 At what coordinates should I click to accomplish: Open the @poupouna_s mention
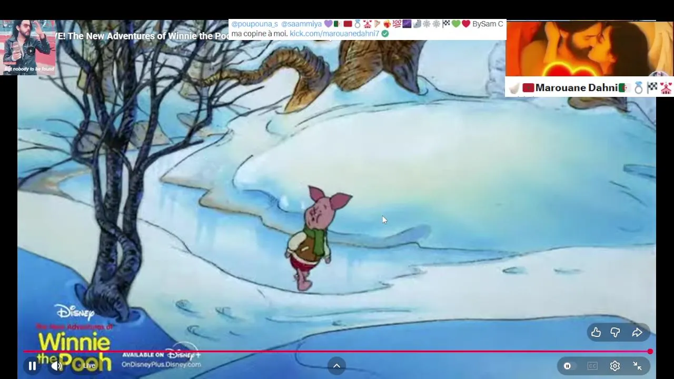tap(254, 24)
